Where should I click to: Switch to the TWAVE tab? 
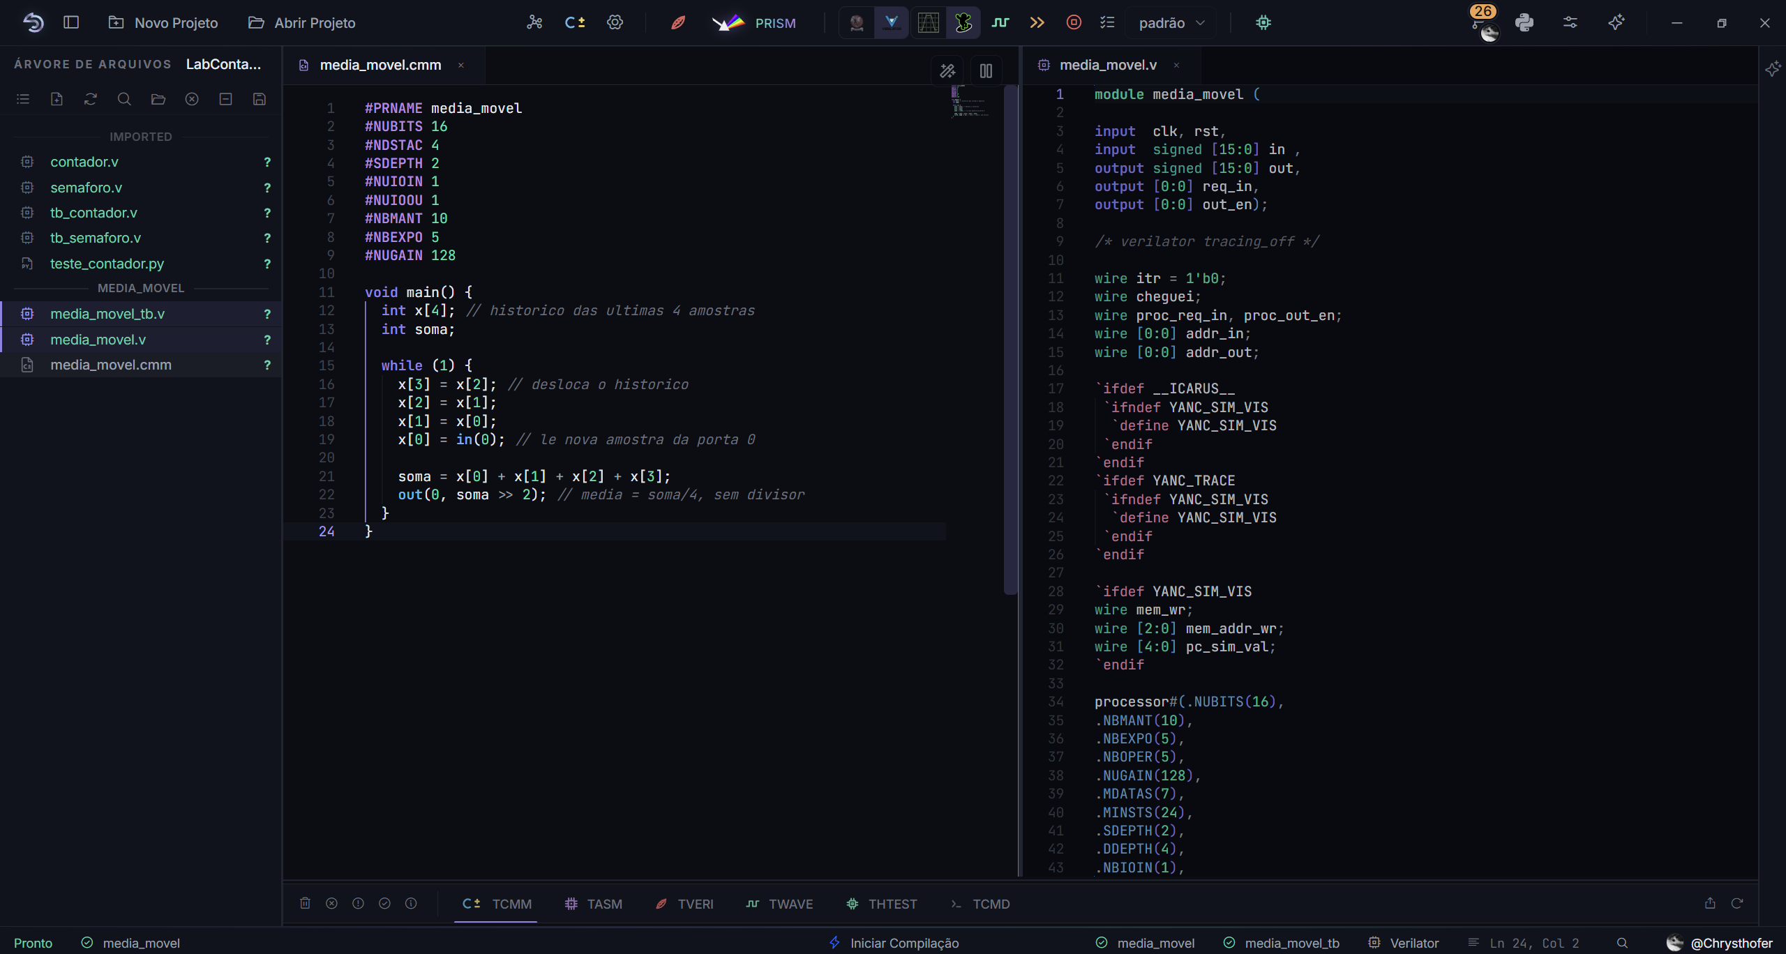[x=779, y=904]
